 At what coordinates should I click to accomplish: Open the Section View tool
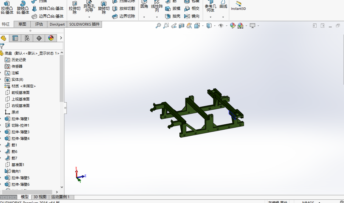click(182, 26)
